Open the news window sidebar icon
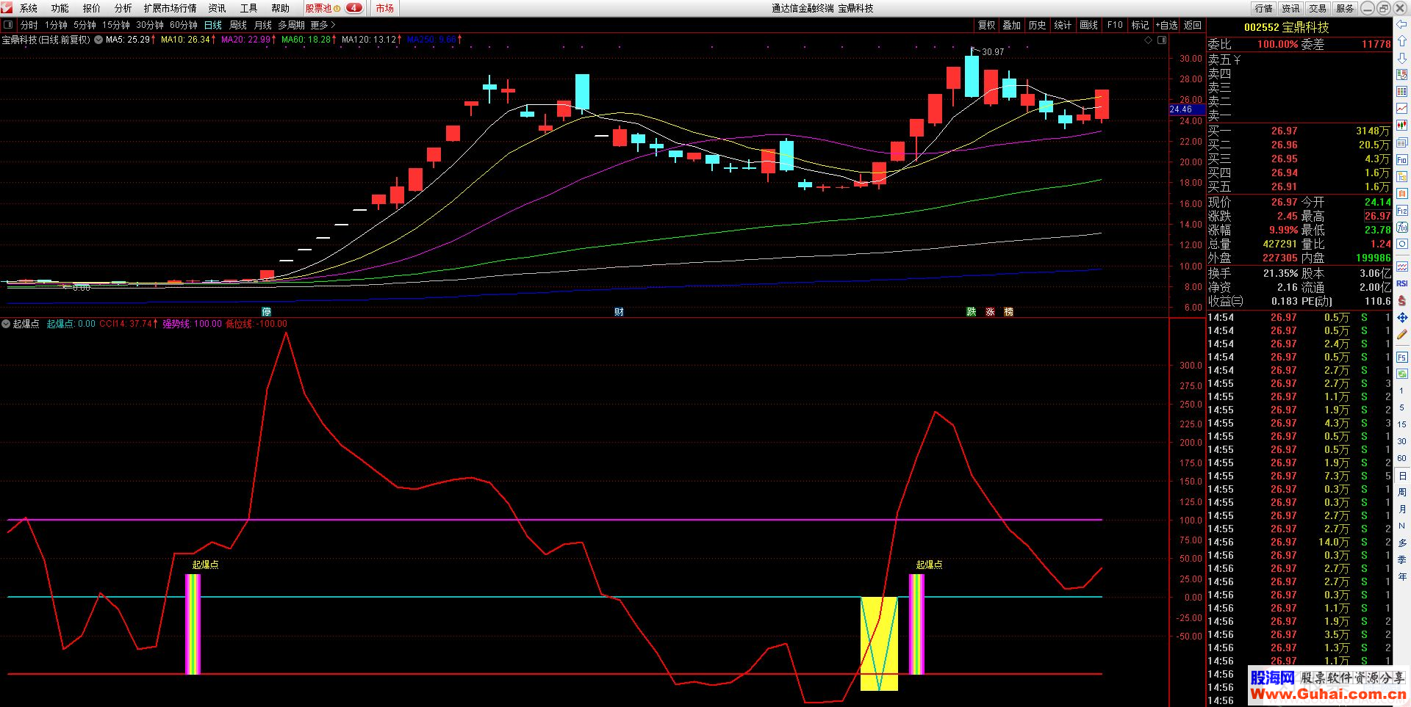The height and width of the screenshot is (707, 1411). 1402,142
